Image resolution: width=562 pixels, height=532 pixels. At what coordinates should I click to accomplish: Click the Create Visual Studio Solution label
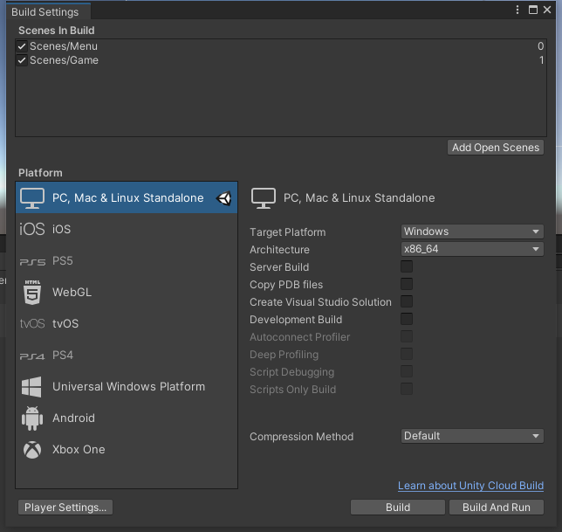[x=321, y=302]
